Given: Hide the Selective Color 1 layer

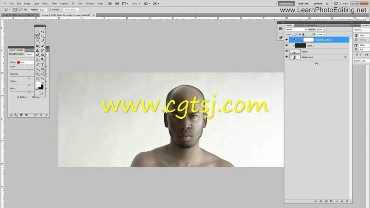Looking at the screenshot, I should tap(286, 40).
